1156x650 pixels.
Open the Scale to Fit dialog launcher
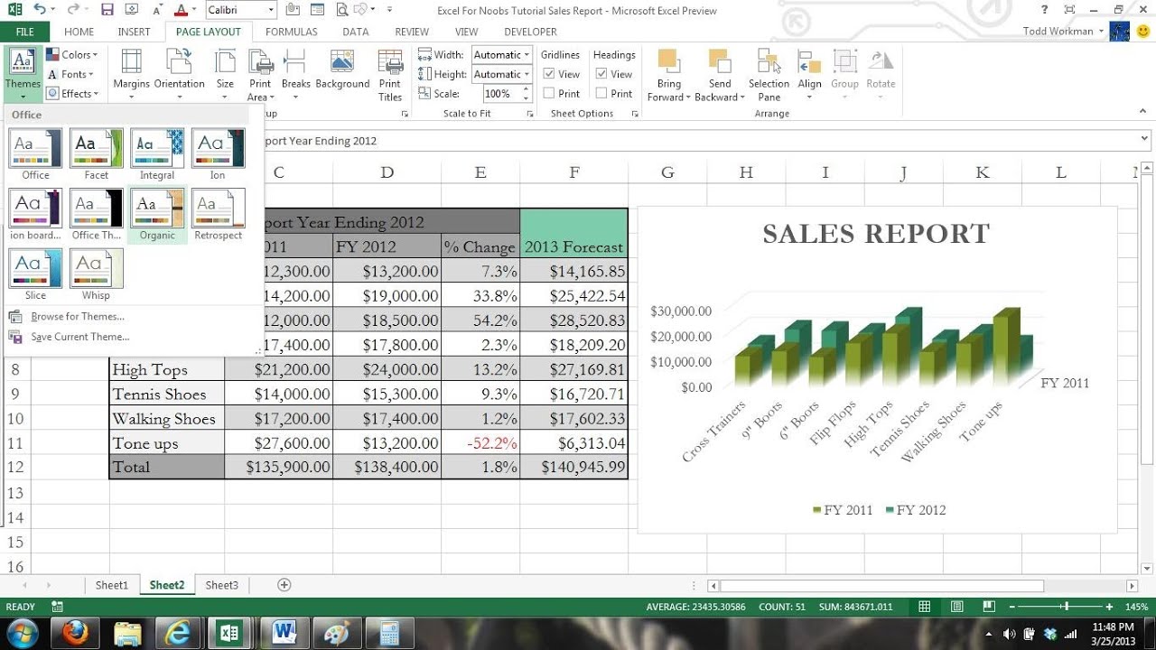coord(530,114)
